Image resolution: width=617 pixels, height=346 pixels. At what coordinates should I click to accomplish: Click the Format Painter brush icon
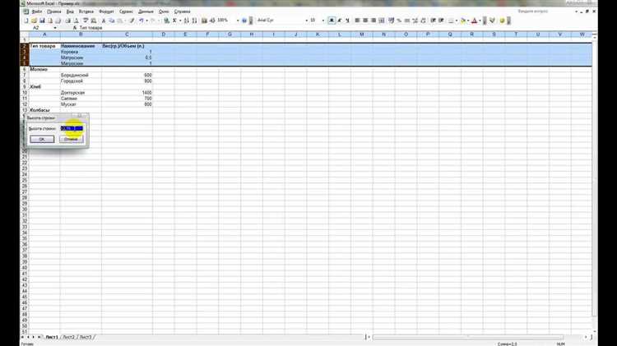point(132,21)
